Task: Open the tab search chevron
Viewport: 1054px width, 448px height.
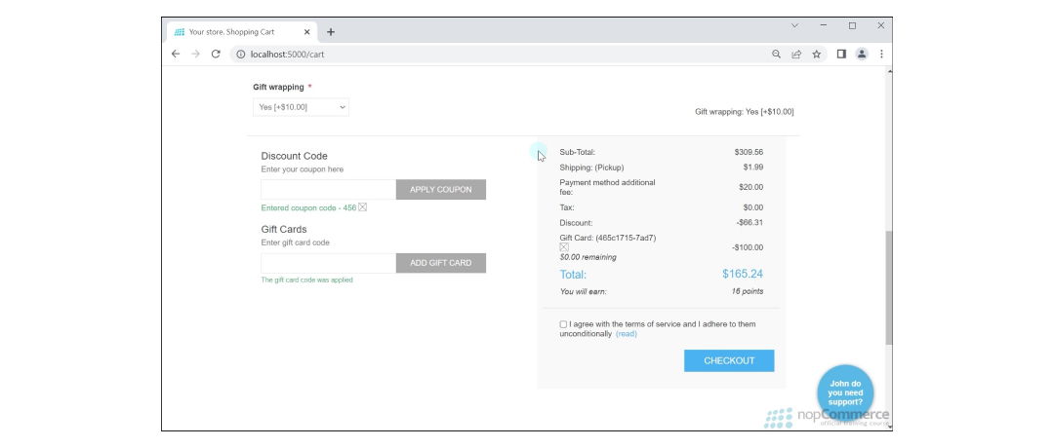Action: (x=794, y=25)
